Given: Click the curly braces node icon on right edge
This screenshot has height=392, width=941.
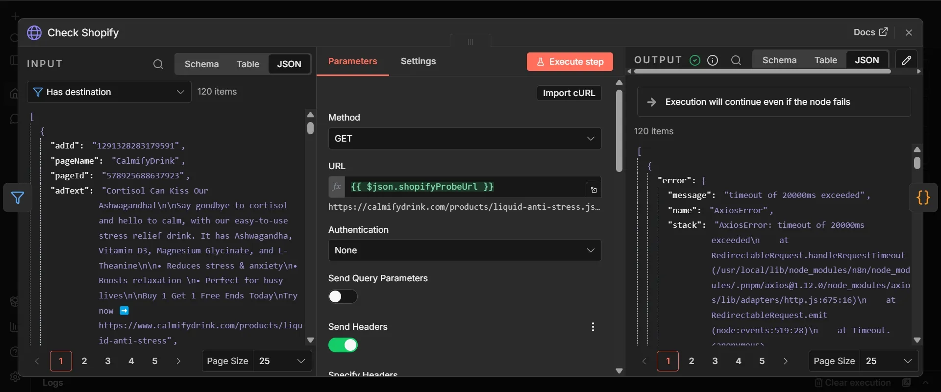Looking at the screenshot, I should tap(923, 197).
